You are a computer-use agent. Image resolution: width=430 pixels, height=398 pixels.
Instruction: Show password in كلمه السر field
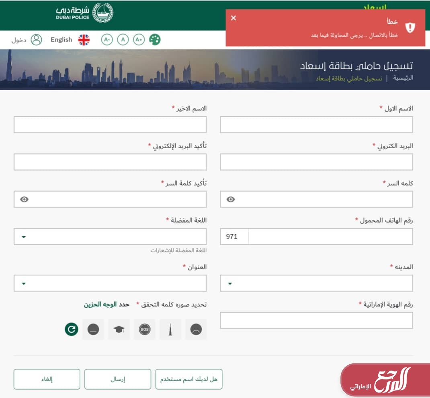pyautogui.click(x=231, y=199)
